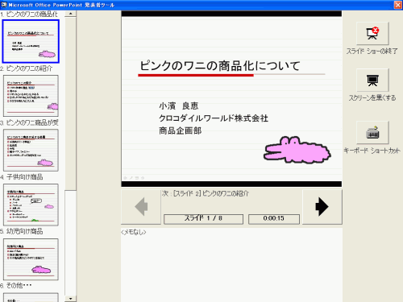Open the keyboard shortcuts icon button

click(372, 133)
